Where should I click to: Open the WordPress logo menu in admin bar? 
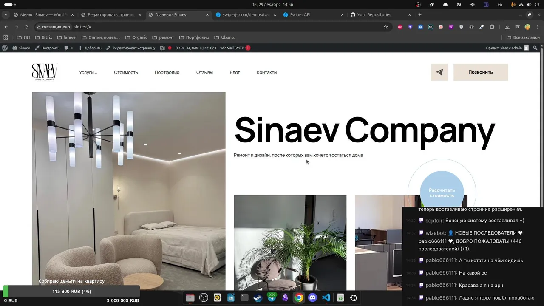pos(5,48)
